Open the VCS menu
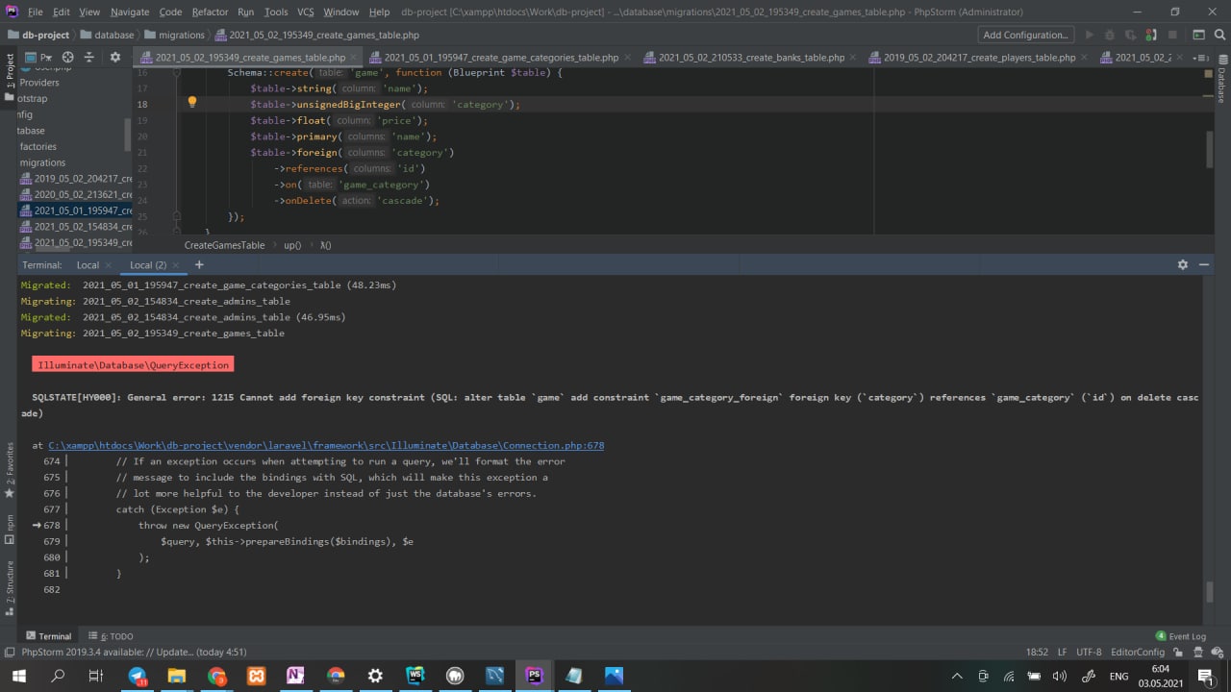Viewport: 1231px width, 692px height. 305,12
